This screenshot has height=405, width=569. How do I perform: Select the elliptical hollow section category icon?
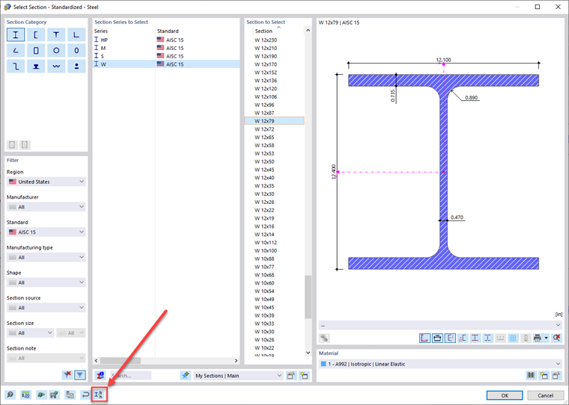click(x=76, y=50)
